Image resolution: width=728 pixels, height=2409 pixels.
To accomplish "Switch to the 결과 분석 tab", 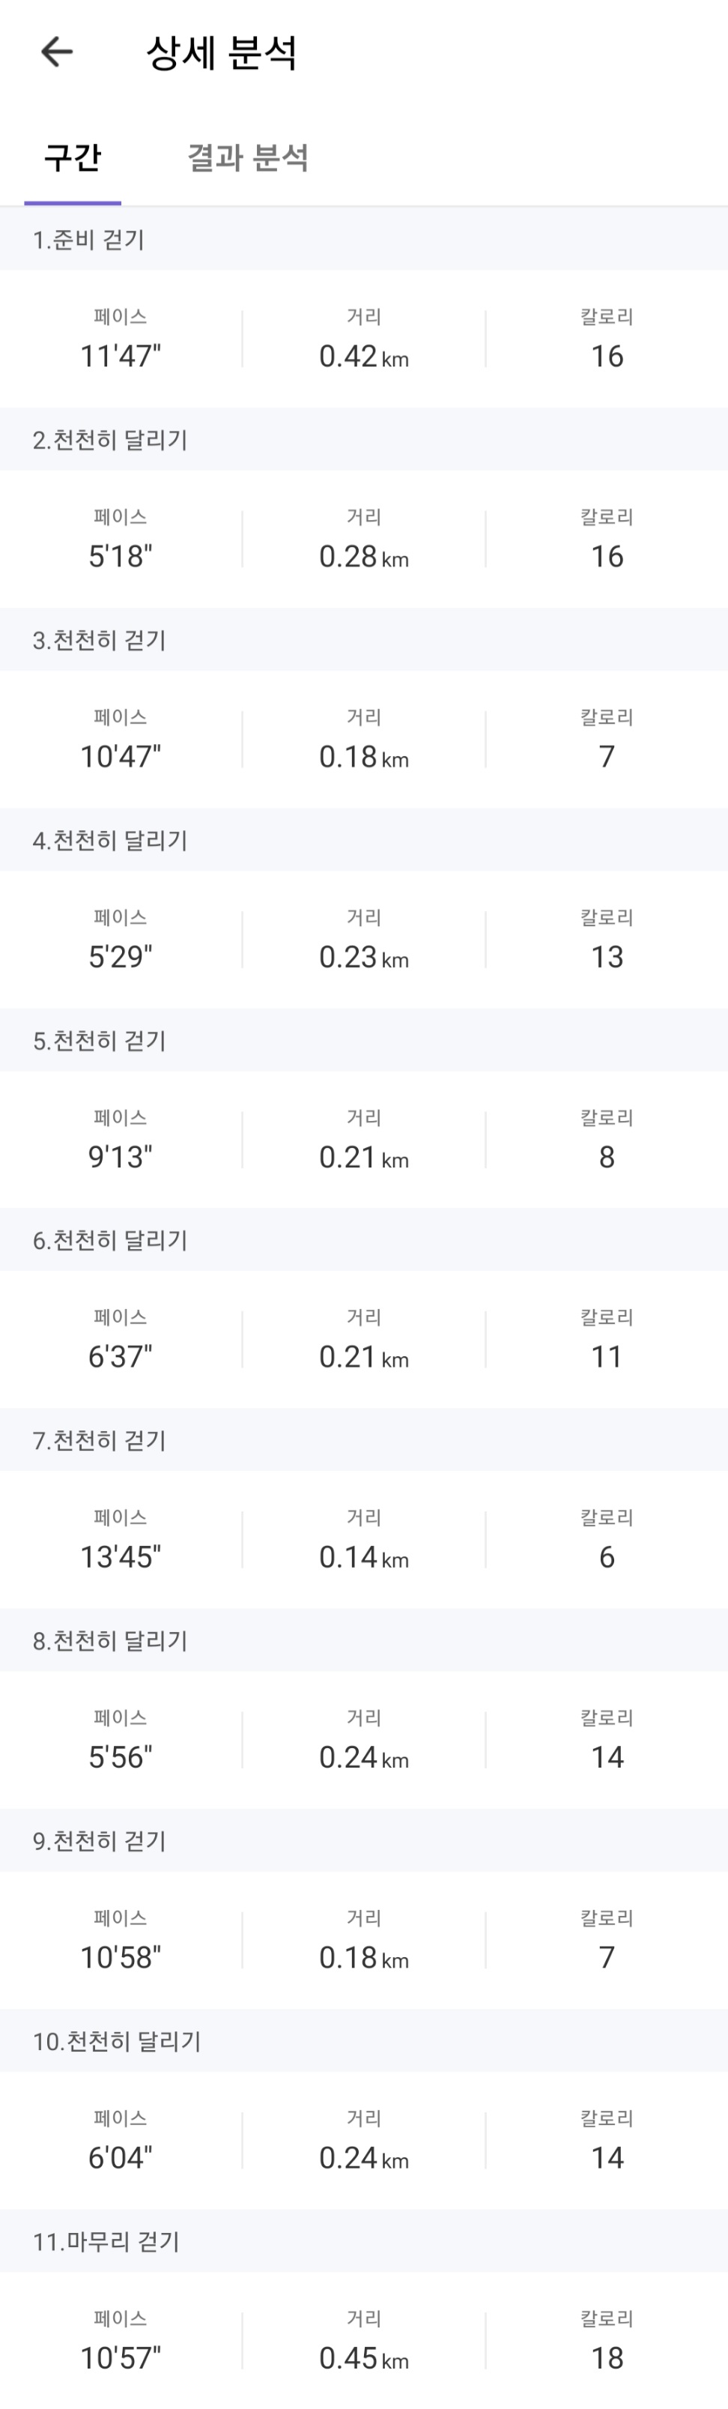I will 248,157.
